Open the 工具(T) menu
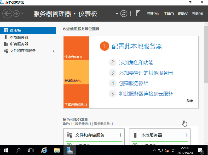 click(x=169, y=14)
